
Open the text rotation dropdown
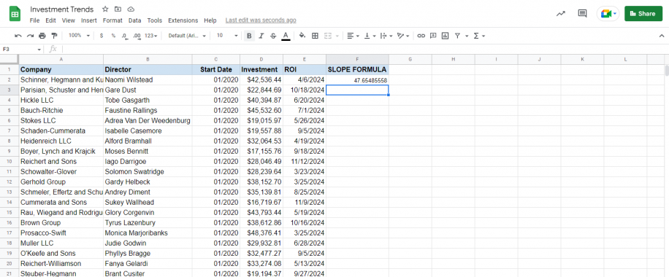point(402,36)
